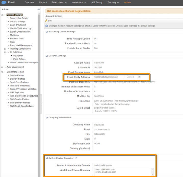Open URL Expiration
The height and width of the screenshot is (177, 183).
point(17,92)
